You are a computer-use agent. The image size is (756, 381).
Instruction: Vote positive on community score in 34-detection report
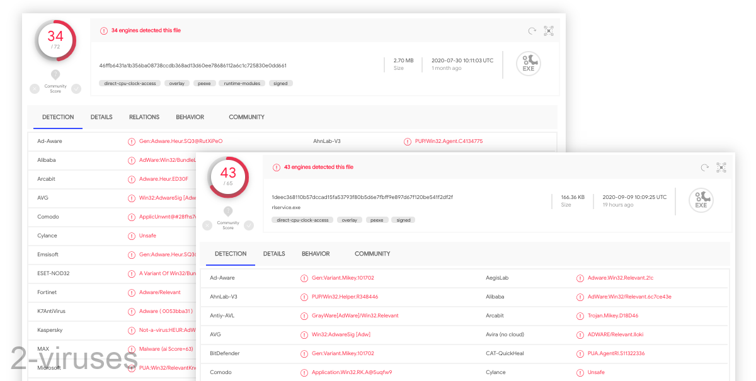(76, 89)
